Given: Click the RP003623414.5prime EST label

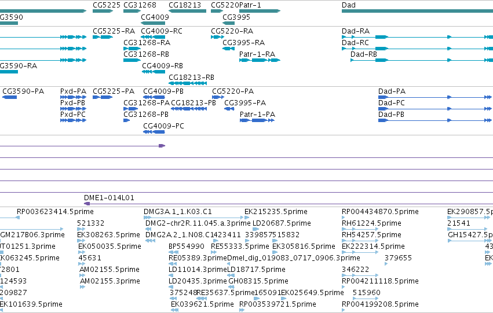Looking at the screenshot, I should [x=55, y=212].
